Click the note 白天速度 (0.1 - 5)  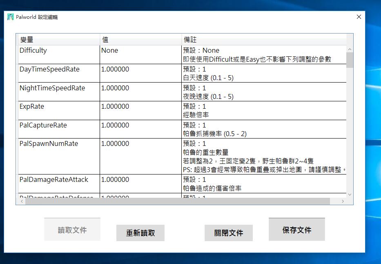coord(208,78)
